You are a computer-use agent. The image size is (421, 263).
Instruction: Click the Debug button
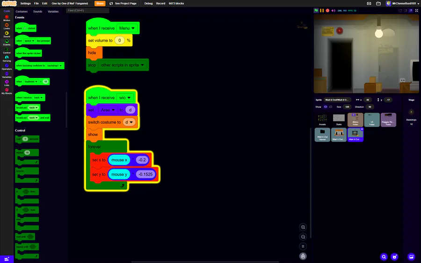click(x=148, y=3)
